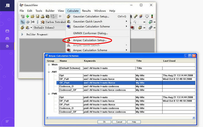Select the Element Fragment builder tool
The image size is (203, 127).
tap(22, 22)
